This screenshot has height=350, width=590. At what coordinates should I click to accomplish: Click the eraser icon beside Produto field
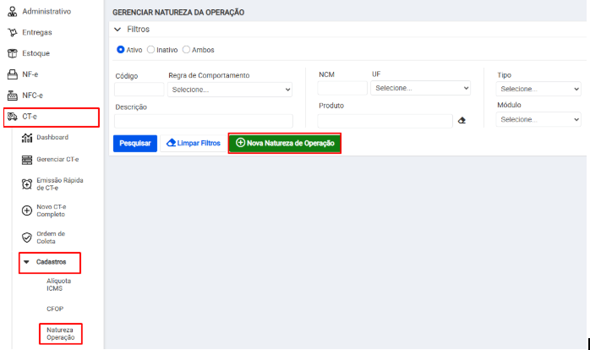(x=462, y=121)
